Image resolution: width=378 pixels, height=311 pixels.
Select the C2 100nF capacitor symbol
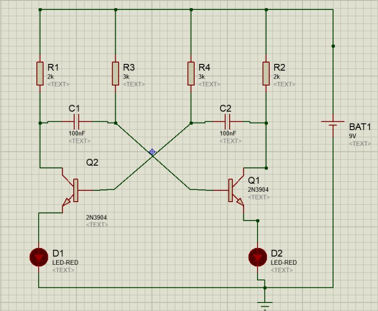coord(227,122)
